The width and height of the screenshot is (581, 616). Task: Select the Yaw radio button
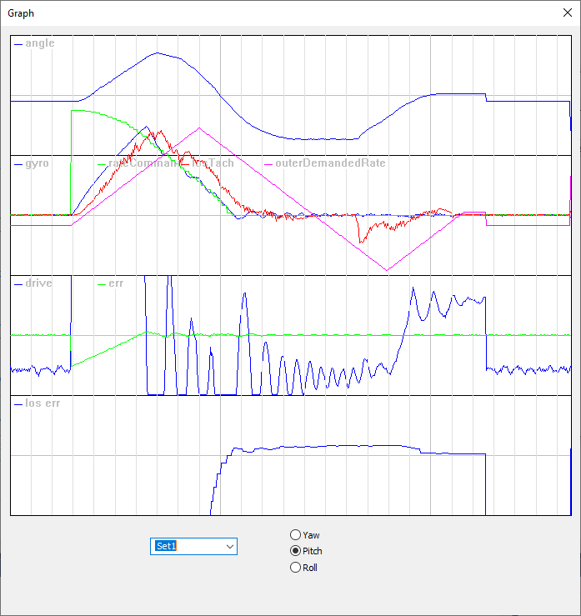pos(295,535)
